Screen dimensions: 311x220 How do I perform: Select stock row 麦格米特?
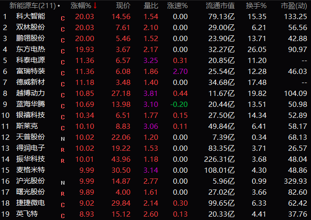point(156,170)
